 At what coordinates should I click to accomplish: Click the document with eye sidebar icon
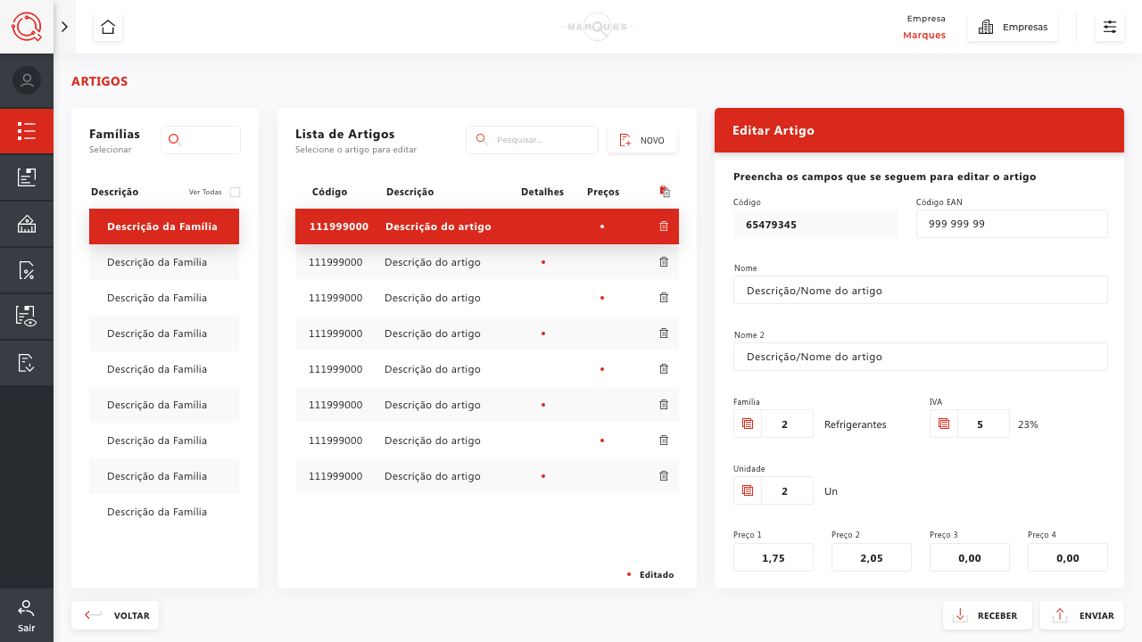tap(27, 317)
